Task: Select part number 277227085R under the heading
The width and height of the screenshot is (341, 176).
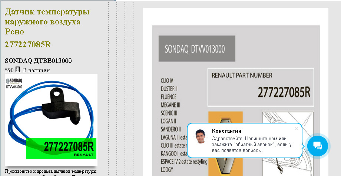Action: click(x=28, y=44)
